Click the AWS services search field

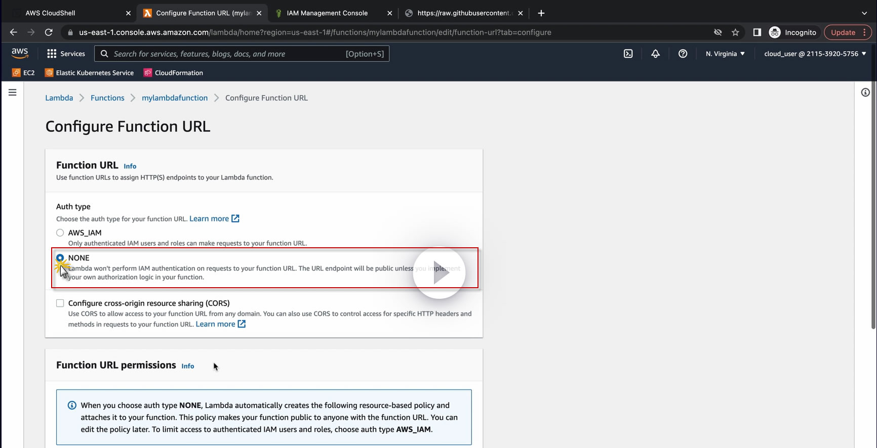(x=242, y=54)
